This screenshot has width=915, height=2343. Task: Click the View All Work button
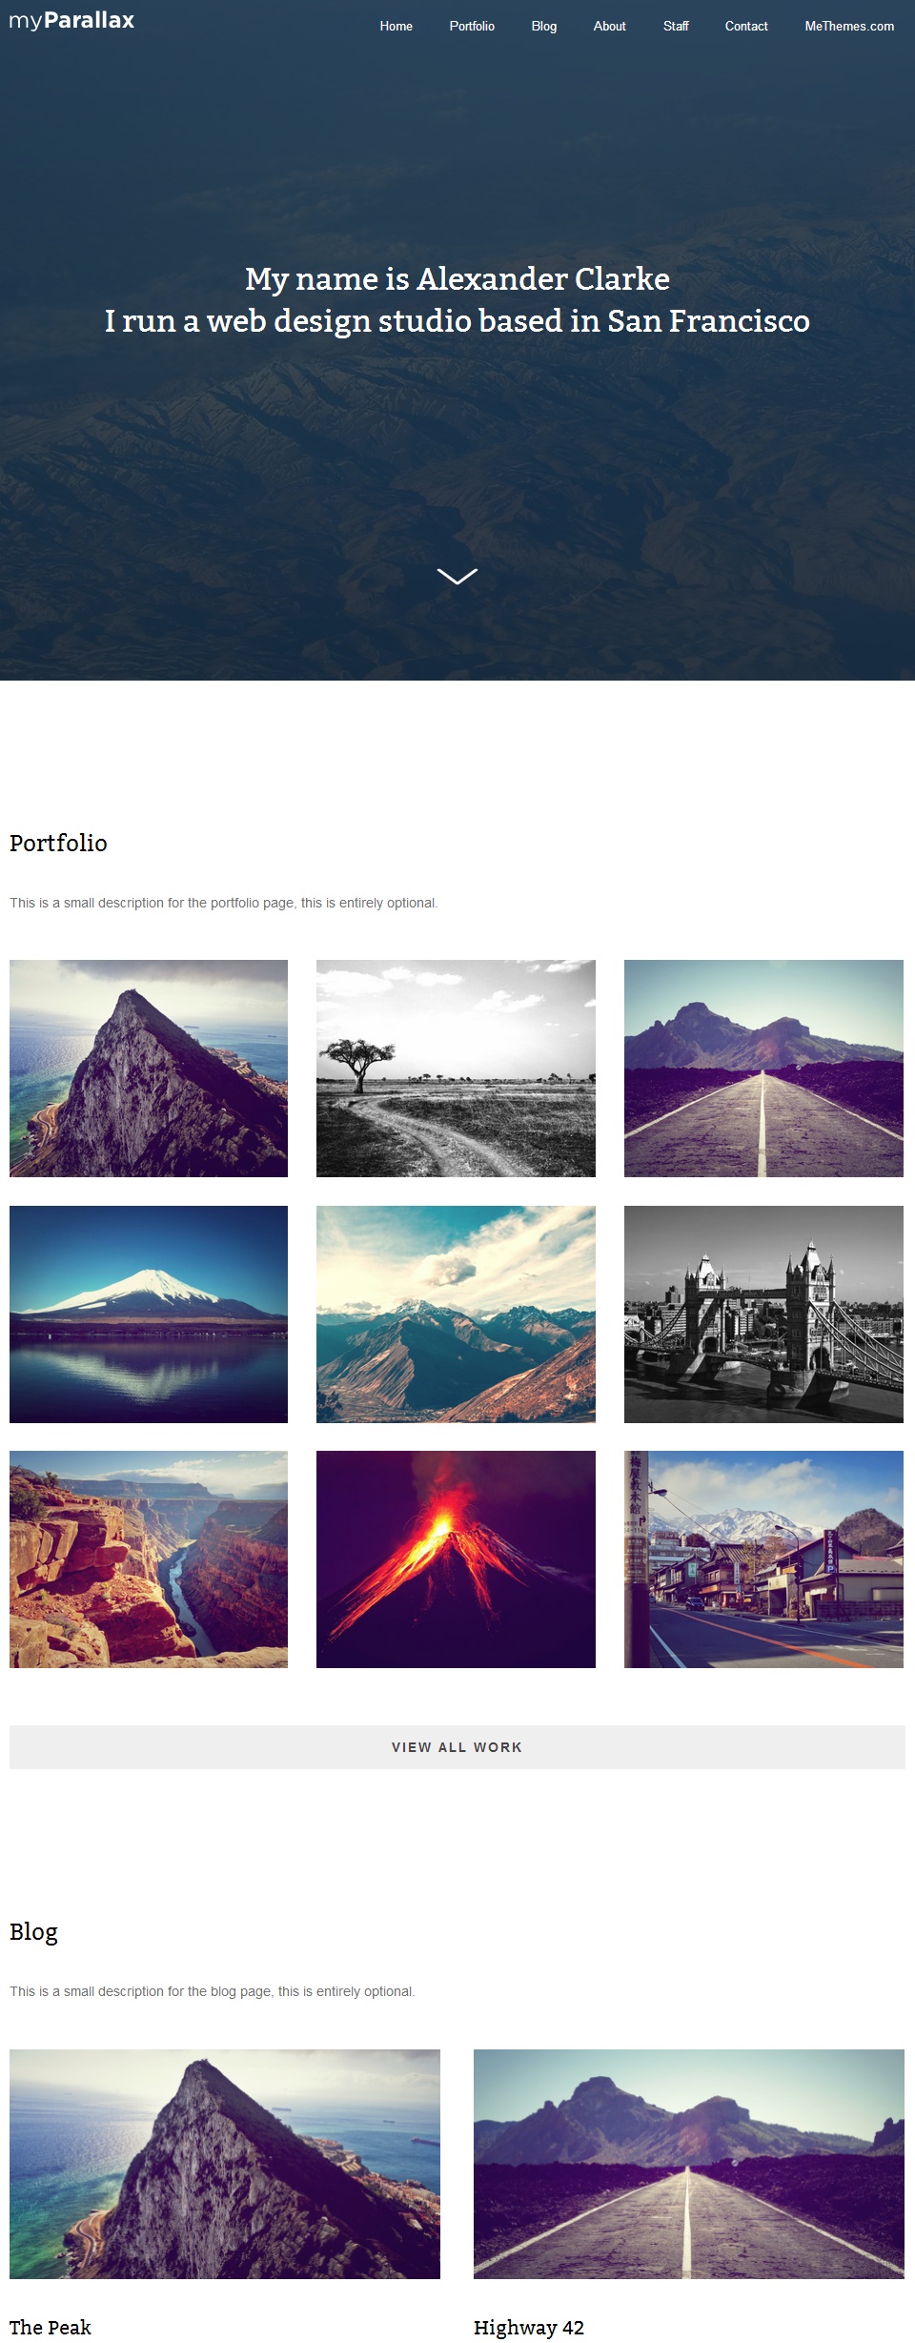(457, 1747)
